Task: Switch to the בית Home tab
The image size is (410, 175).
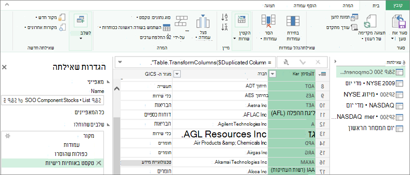Action: 376,5
